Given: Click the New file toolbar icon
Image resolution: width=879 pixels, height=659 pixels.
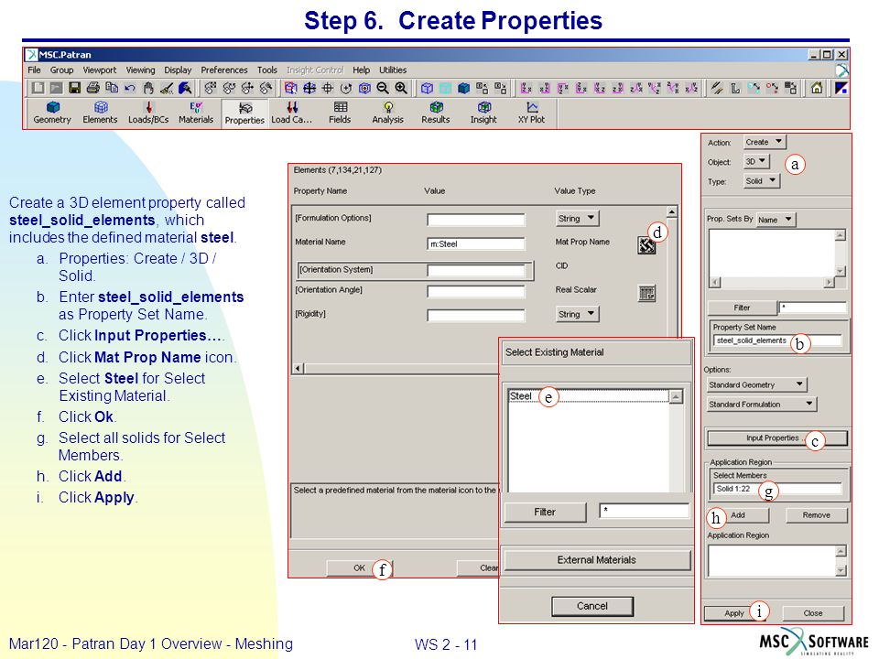Looking at the screenshot, I should [38, 88].
